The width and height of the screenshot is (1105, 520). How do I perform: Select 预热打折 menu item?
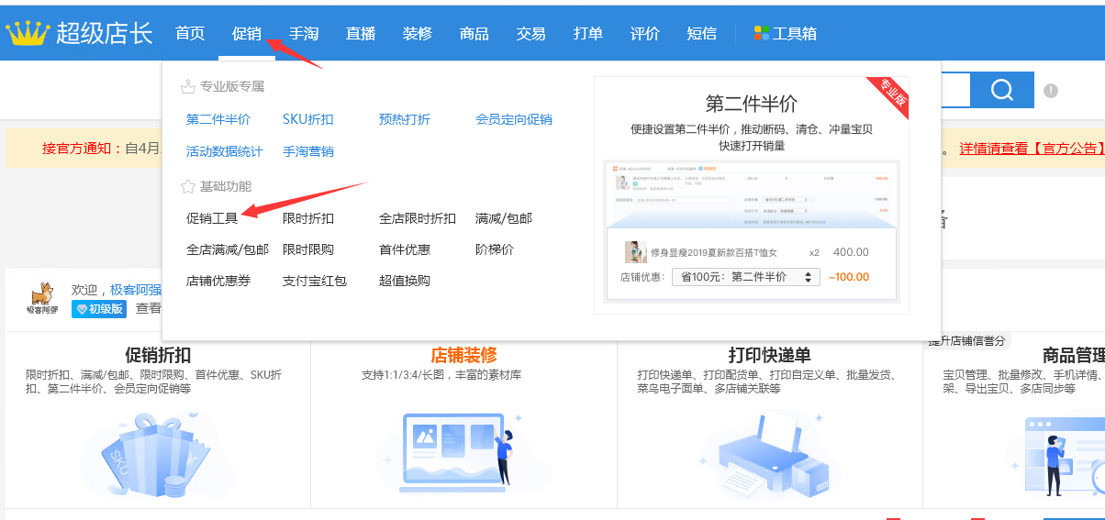405,119
